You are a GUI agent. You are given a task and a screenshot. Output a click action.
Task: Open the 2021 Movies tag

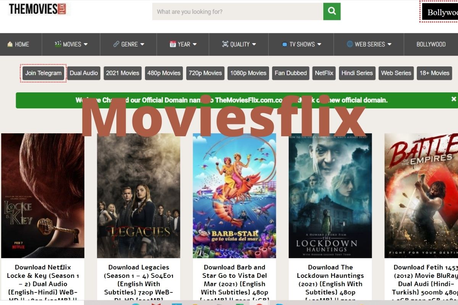(x=123, y=73)
